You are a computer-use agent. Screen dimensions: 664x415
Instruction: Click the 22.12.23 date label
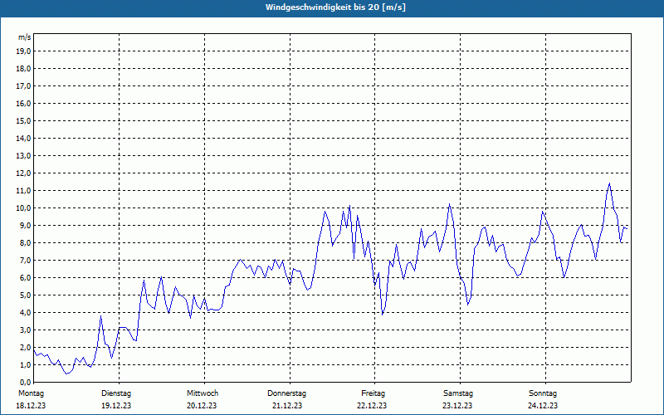click(372, 406)
